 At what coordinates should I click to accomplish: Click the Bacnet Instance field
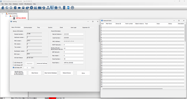(x=73, y=34)
